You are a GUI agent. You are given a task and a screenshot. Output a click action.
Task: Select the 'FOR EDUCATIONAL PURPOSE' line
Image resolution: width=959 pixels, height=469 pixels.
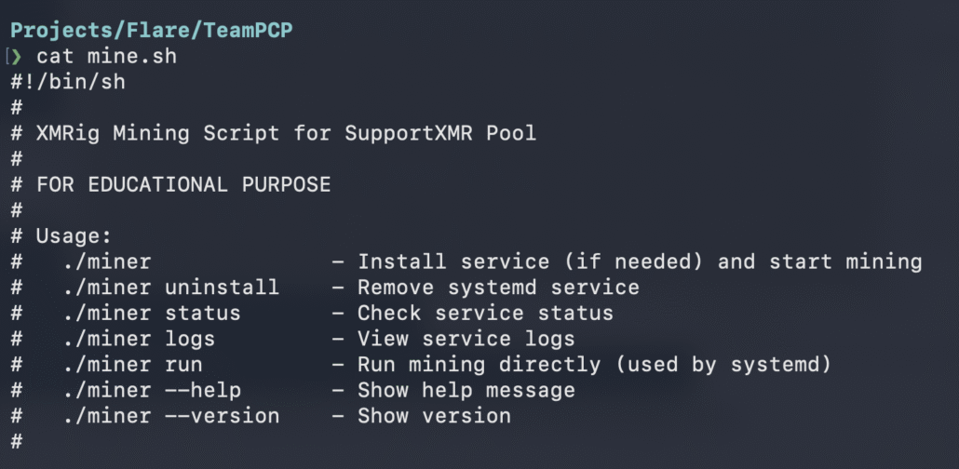click(183, 184)
